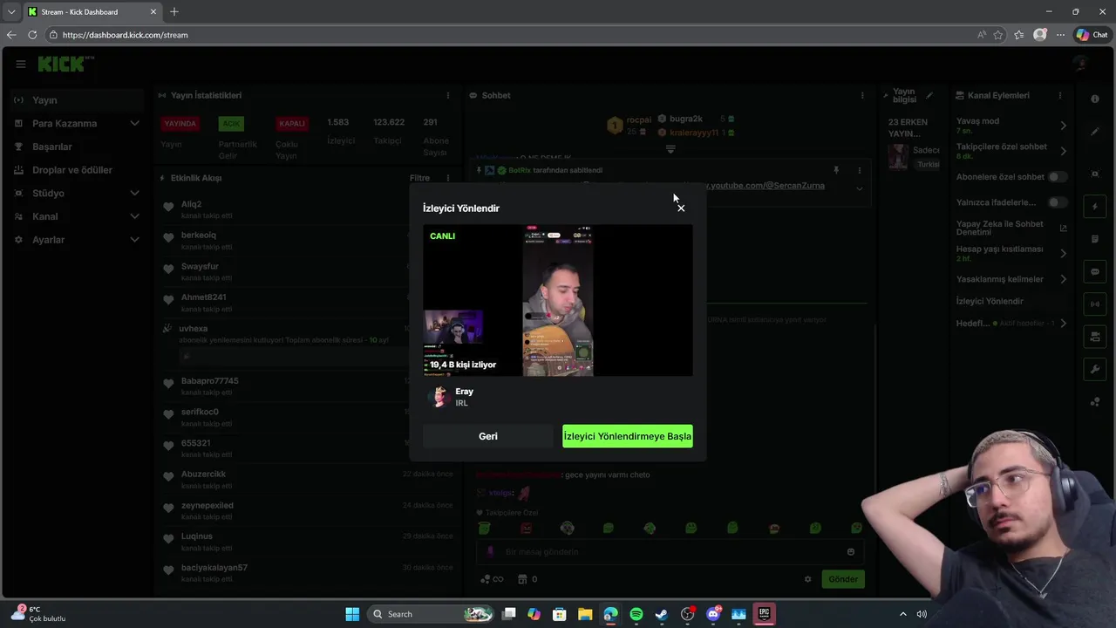This screenshot has height=628, width=1116.
Task: Click the Çoklu Yayın KAPALI badge
Action: [x=292, y=124]
